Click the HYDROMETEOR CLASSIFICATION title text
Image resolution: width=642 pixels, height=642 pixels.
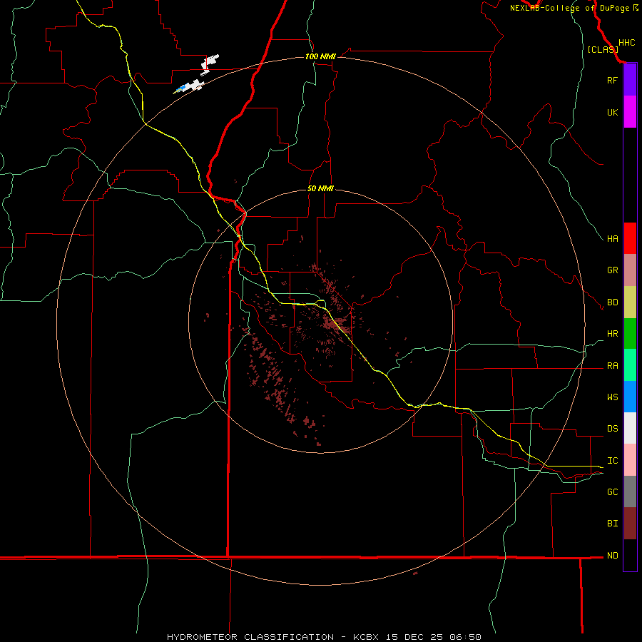(x=250, y=637)
